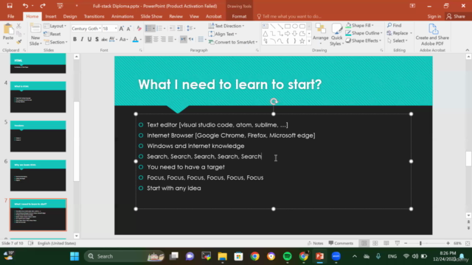Switch to the Insert tab
Viewport: 472px width, 265px height.
[x=51, y=16]
